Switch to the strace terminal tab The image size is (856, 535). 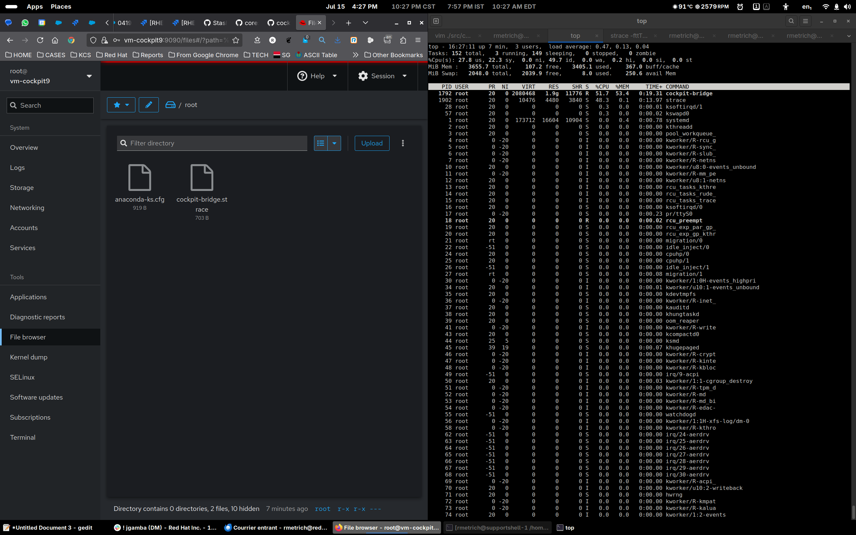[x=629, y=36]
